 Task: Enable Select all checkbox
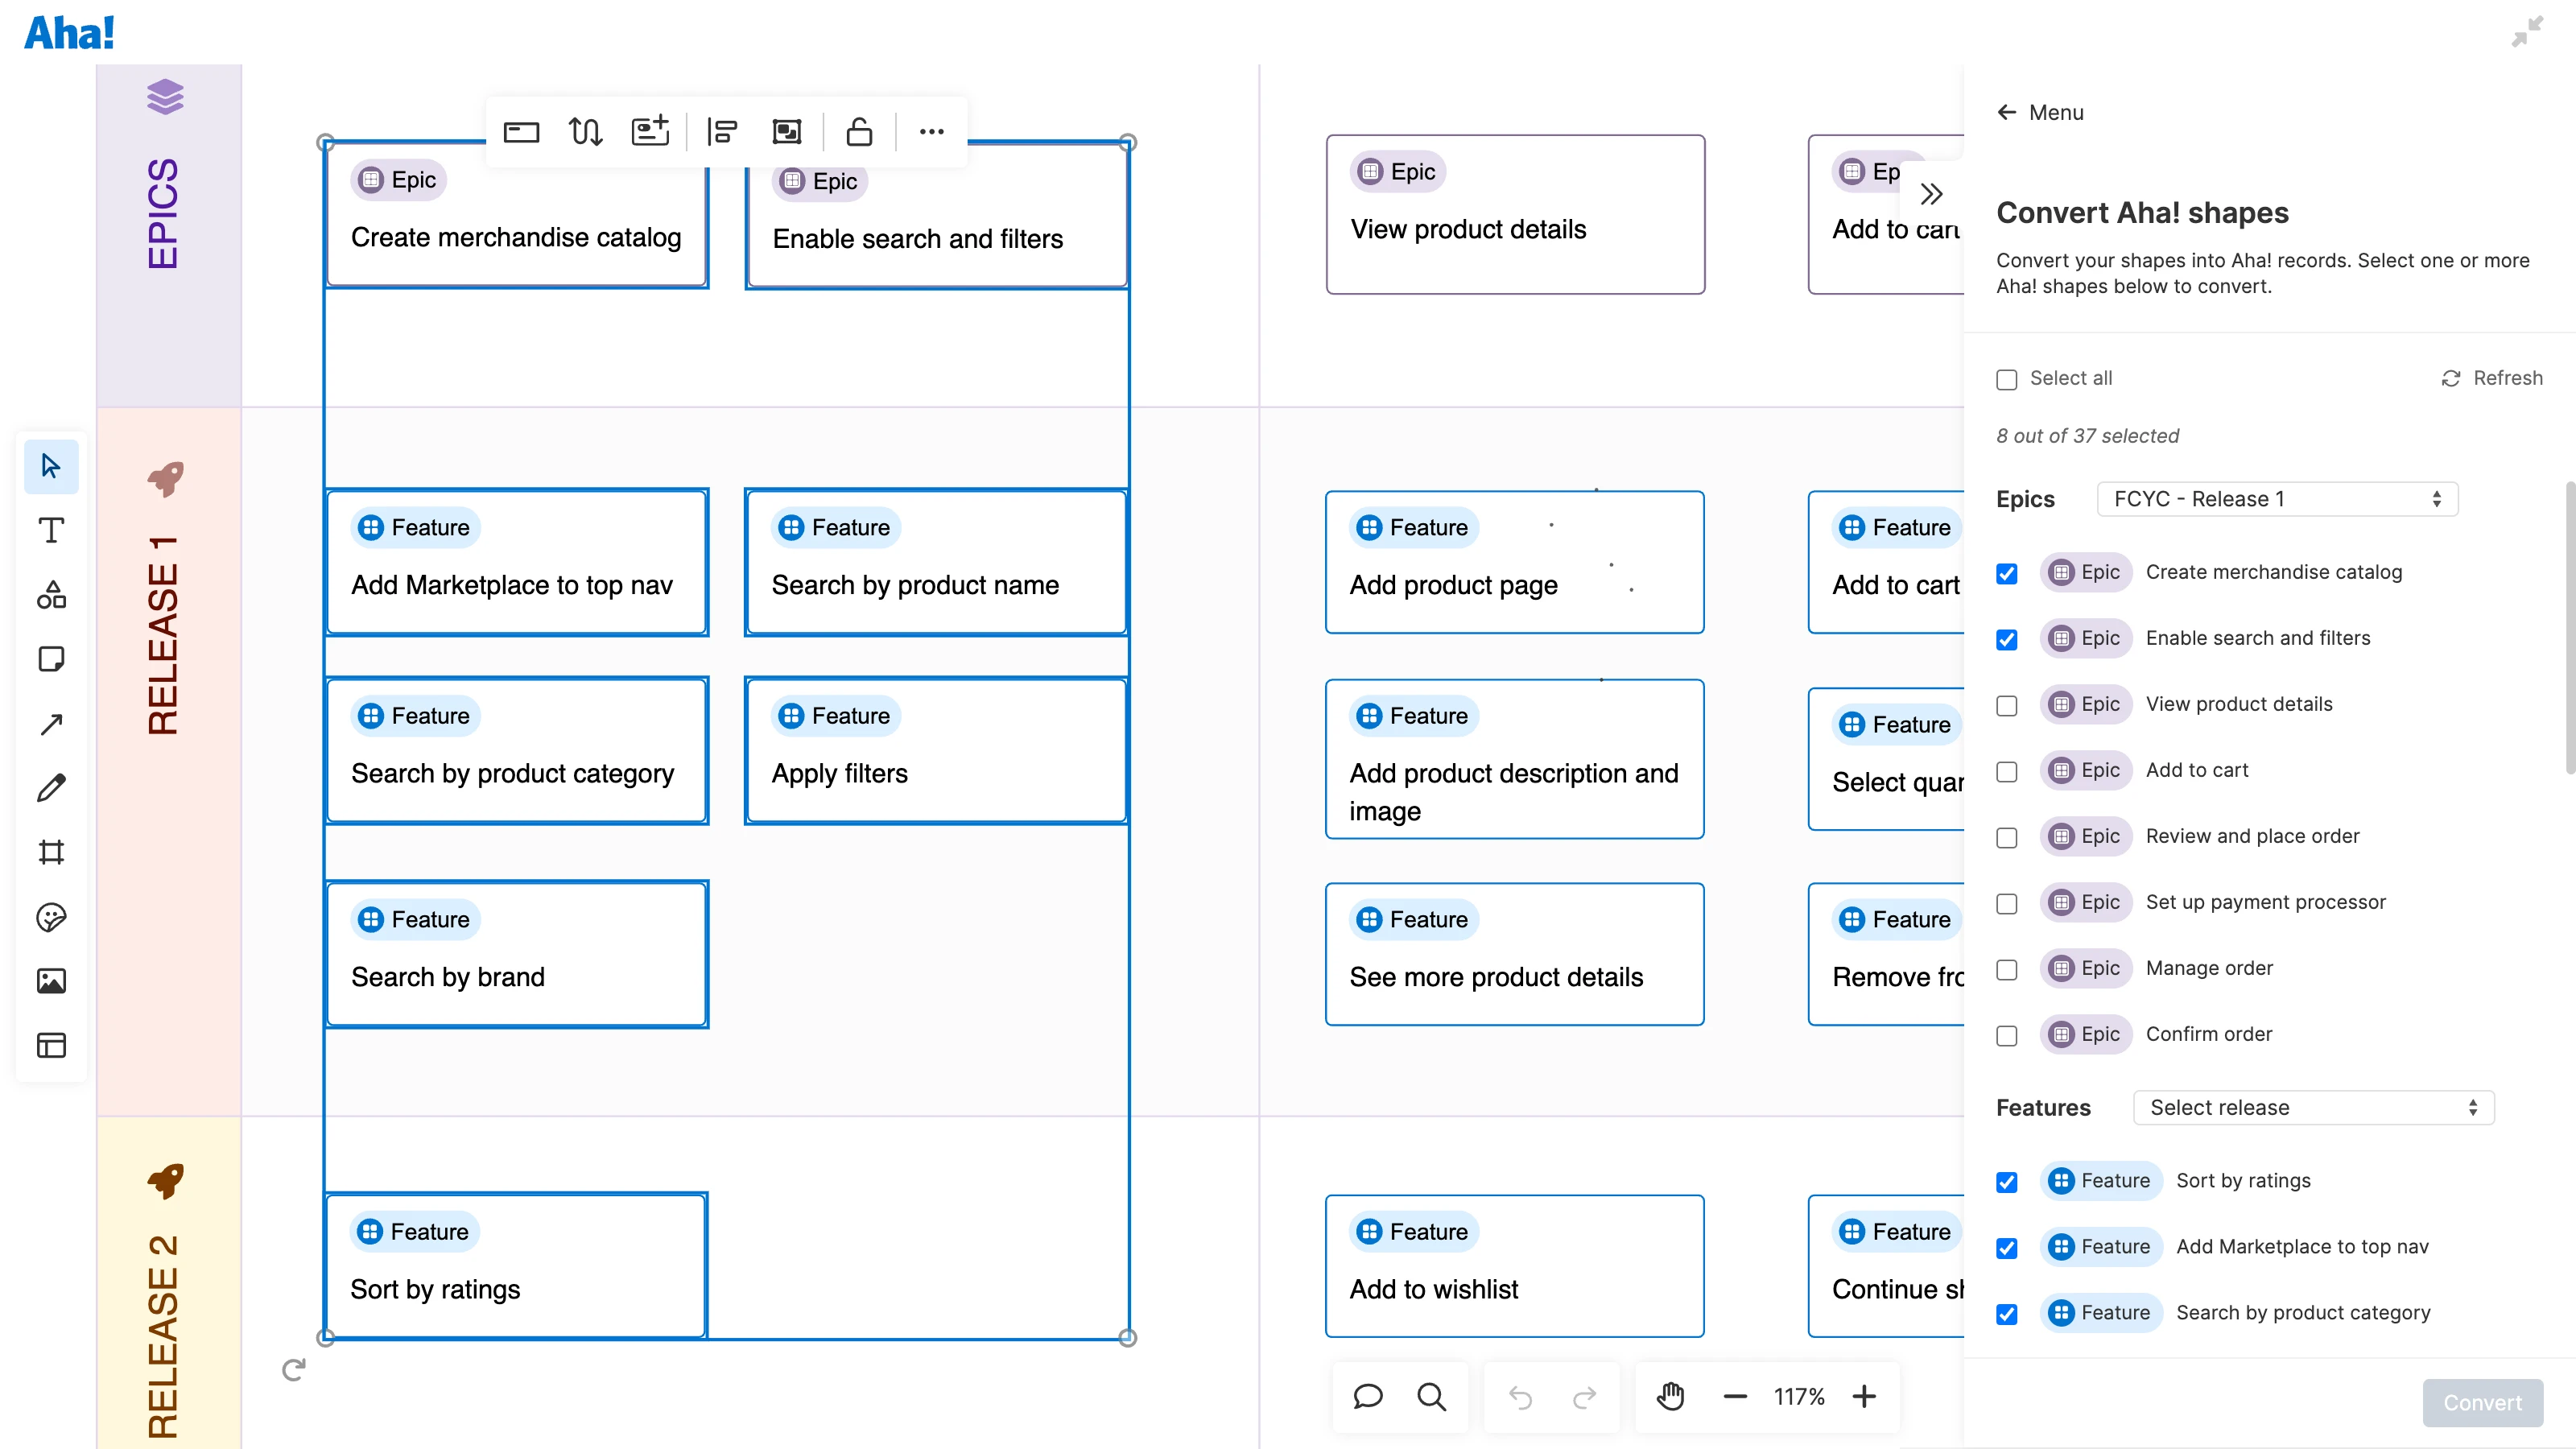pos(2006,379)
